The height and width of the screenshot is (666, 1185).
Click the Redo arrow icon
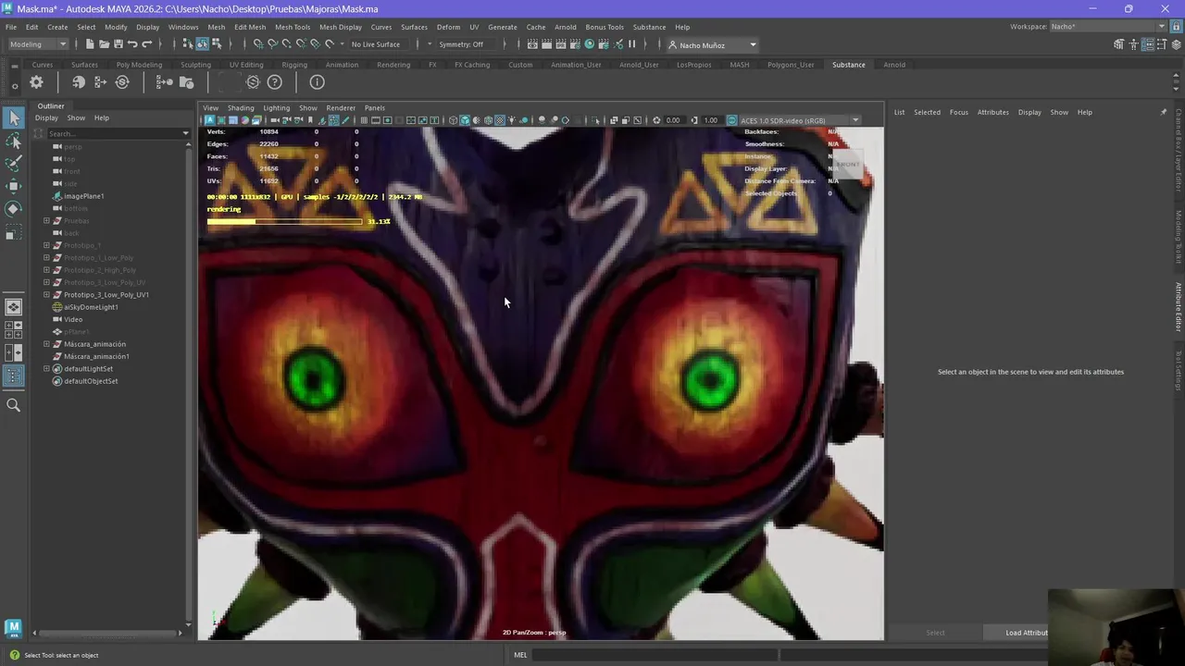(x=146, y=44)
